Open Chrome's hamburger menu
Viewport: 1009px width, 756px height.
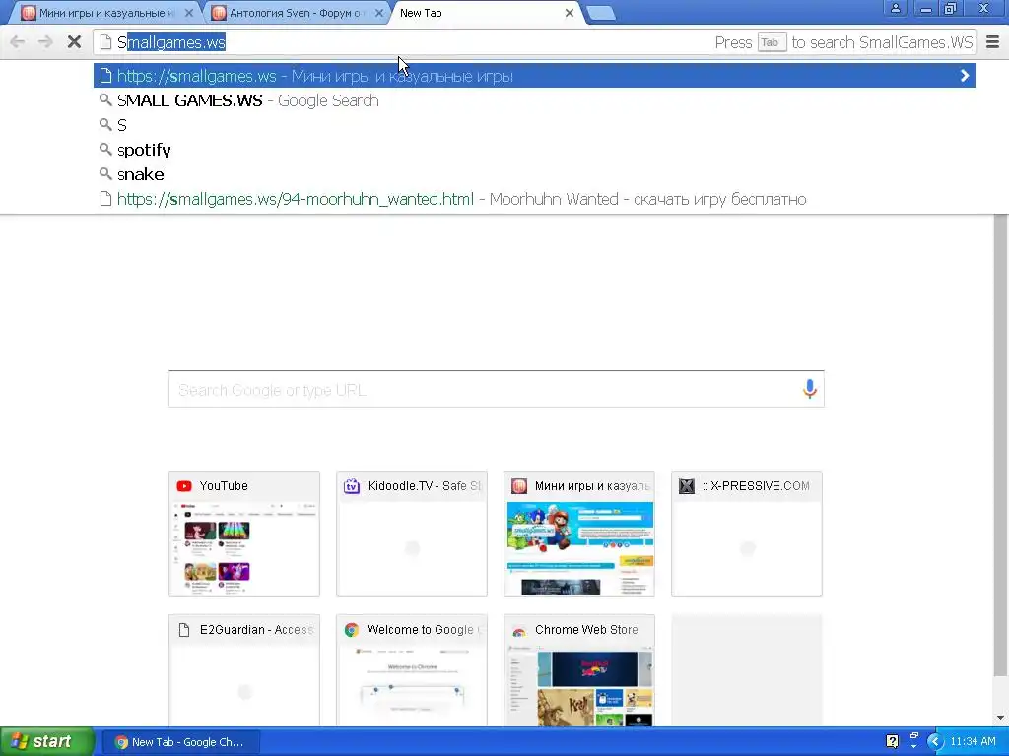coord(993,42)
